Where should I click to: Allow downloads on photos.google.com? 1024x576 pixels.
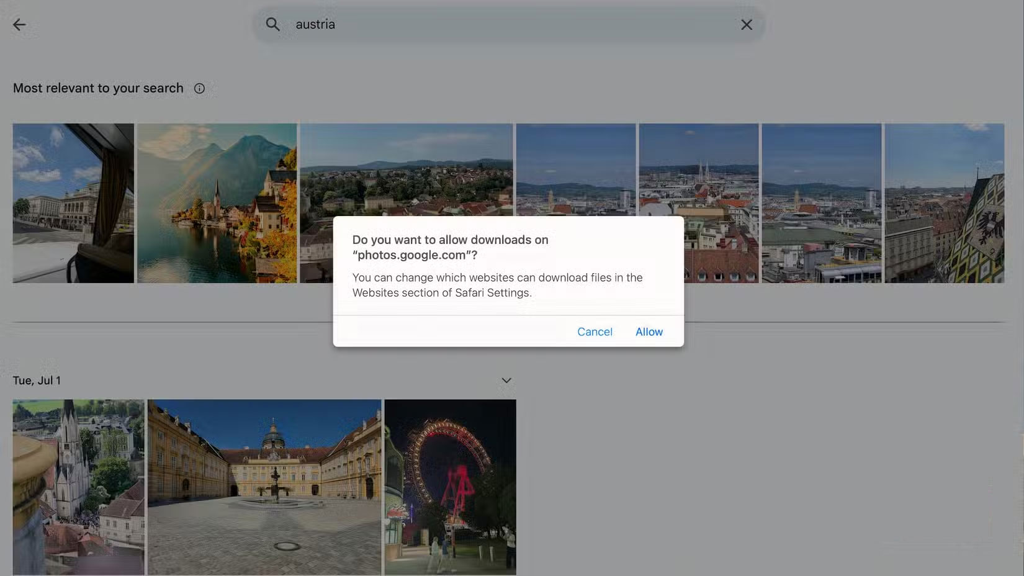(x=649, y=331)
